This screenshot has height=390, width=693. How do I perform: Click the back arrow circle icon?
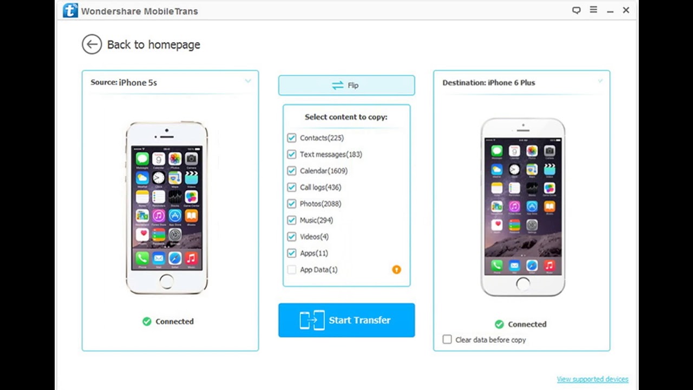[92, 44]
